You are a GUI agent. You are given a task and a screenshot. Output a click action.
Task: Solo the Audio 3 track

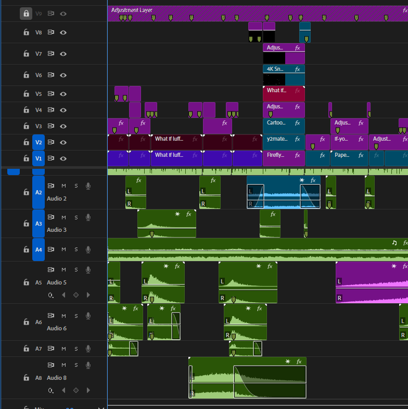coord(76,217)
